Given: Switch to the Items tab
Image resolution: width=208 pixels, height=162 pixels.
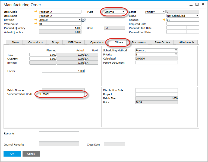Looking at the screenshot, I should [15, 42].
